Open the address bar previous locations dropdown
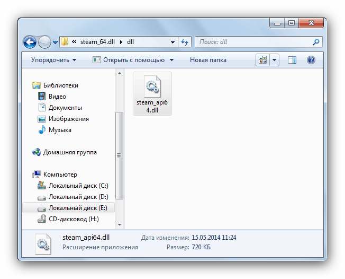345x279 pixels. (x=173, y=42)
